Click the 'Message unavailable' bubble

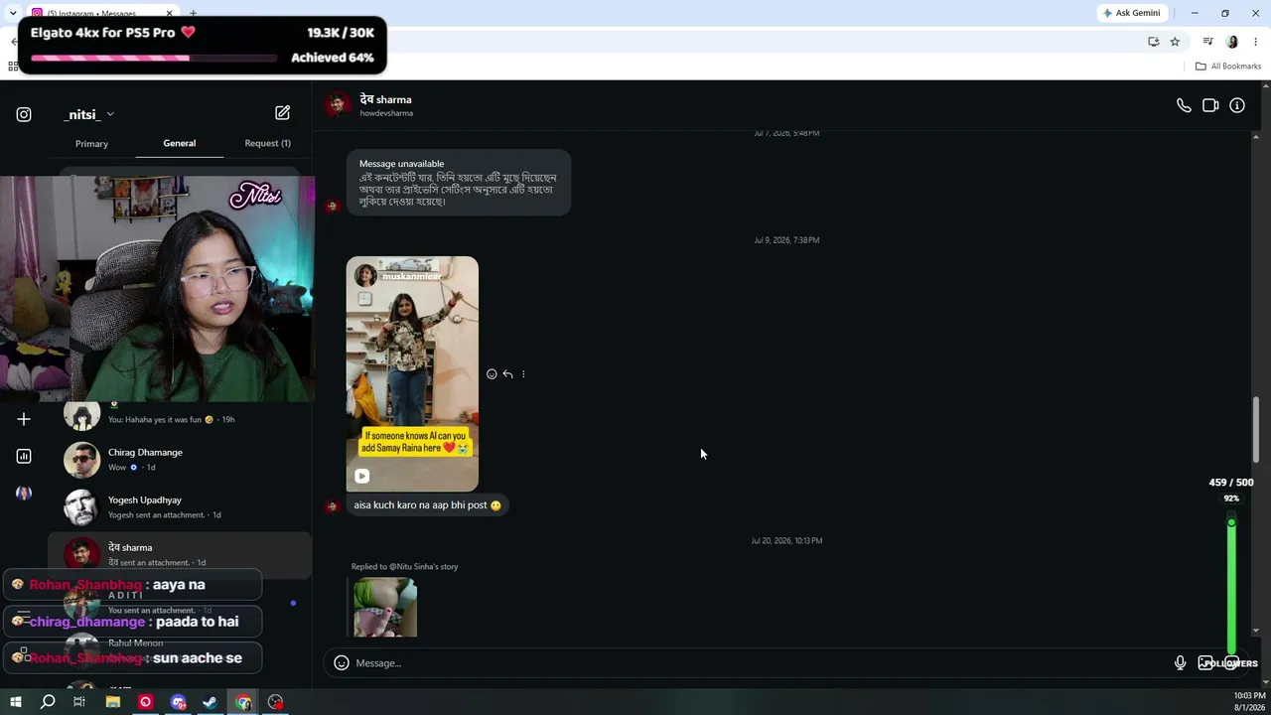coord(459,183)
